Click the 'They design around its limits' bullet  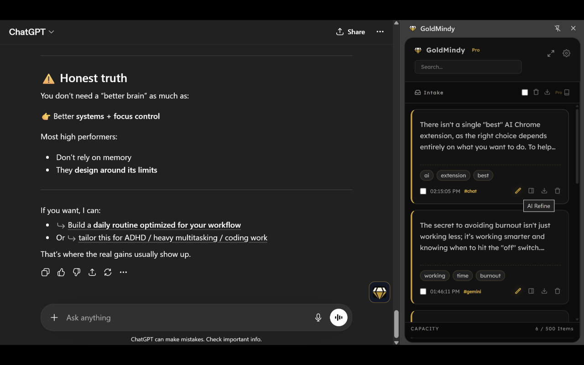click(107, 170)
